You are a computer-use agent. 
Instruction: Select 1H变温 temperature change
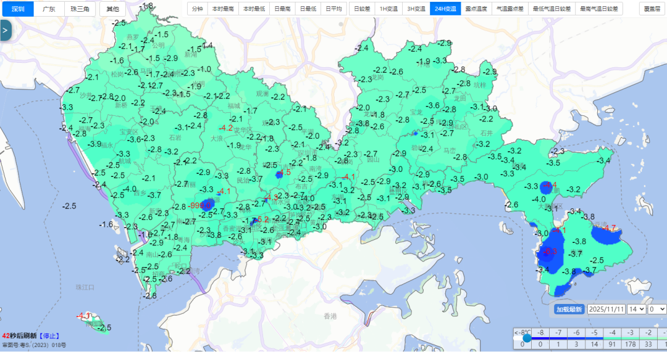point(388,9)
